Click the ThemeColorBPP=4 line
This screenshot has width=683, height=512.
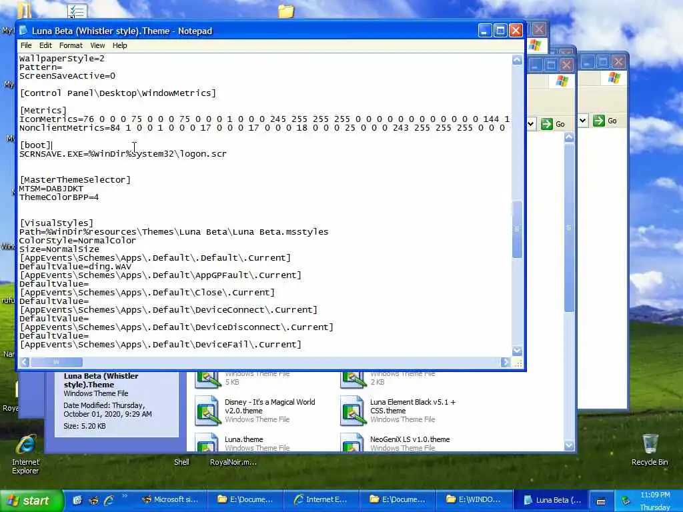59,197
